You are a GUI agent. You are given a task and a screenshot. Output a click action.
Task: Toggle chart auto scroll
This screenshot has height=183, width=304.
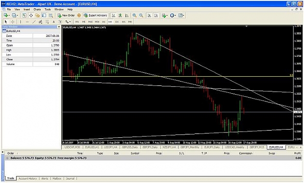[x=149, y=15]
